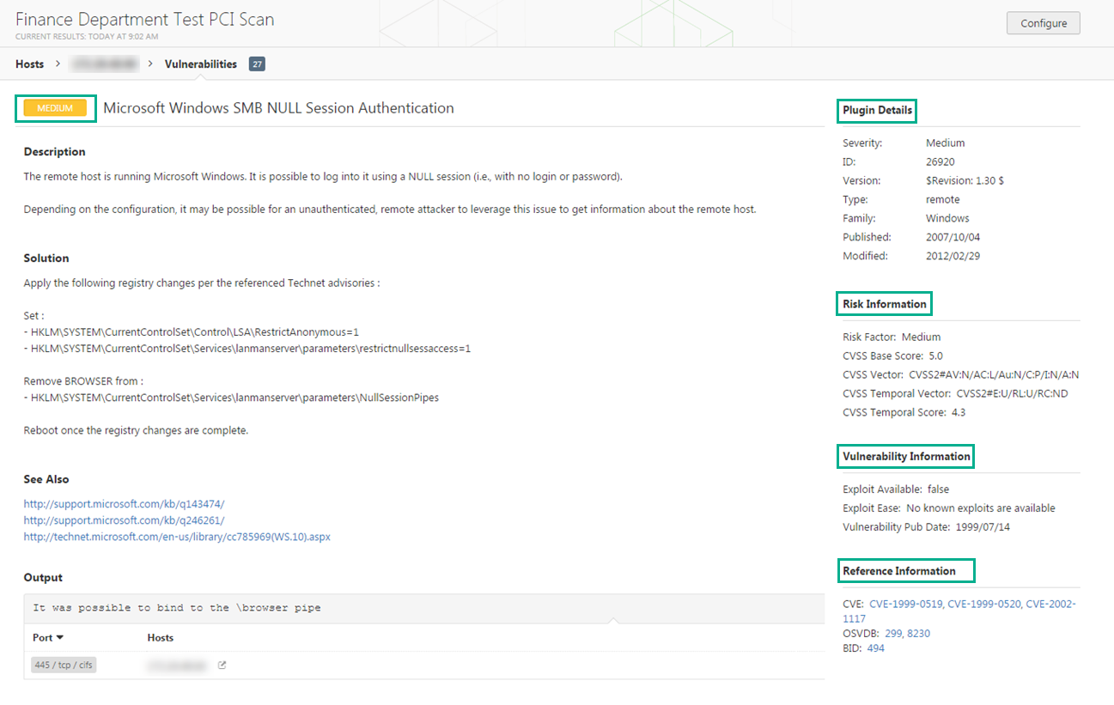Open OSVDB reference 299
Screen dimensions: 1114x705
(x=893, y=634)
